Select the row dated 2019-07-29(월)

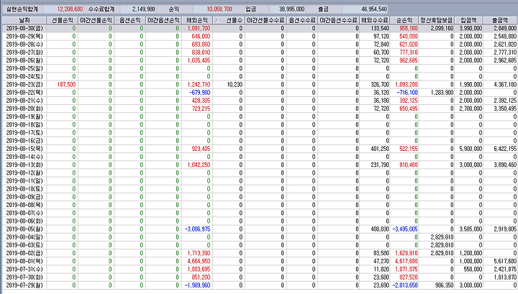(260, 285)
